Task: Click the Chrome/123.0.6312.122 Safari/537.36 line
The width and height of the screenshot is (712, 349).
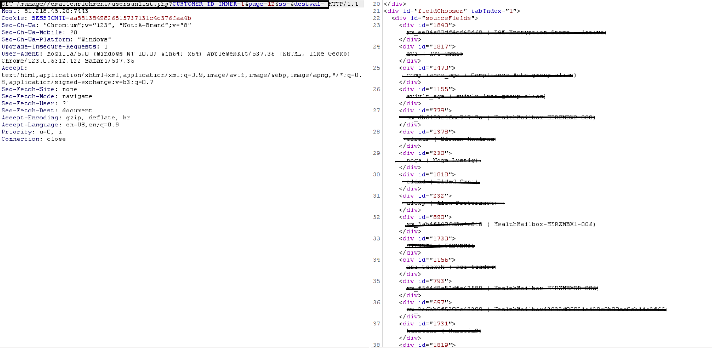Action: coord(68,61)
